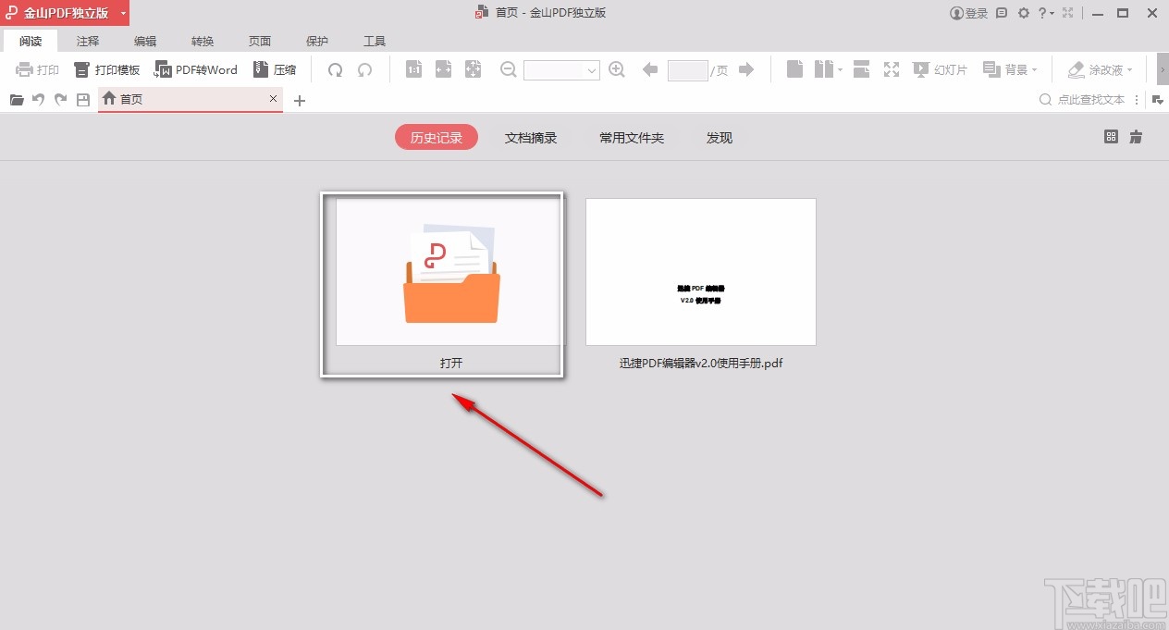Open 迅捷PDF编辑器v2.0使用手册.pdf thumbnail
Image resolution: width=1169 pixels, height=630 pixels.
pos(700,271)
